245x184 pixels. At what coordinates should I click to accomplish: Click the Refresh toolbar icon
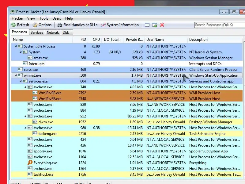(13, 25)
